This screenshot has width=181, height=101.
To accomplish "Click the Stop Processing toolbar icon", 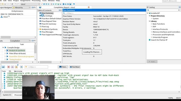I will [51, 4].
